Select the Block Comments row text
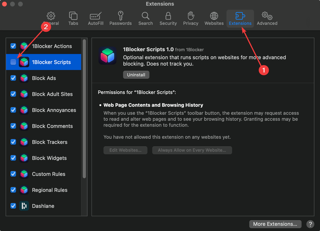The height and width of the screenshot is (231, 320). pyautogui.click(x=52, y=126)
